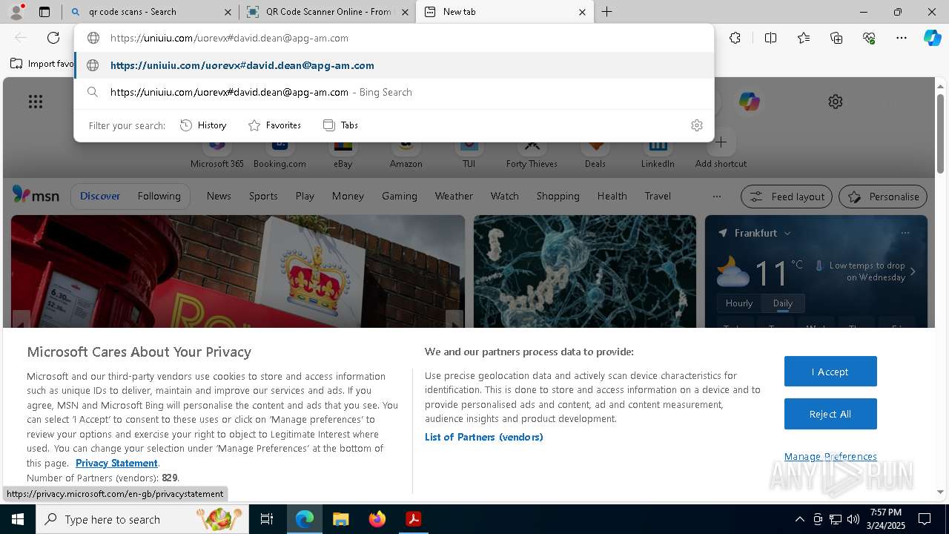
Task: Select the Bing Search suggestion for uniuiu.com
Action: coord(394,92)
